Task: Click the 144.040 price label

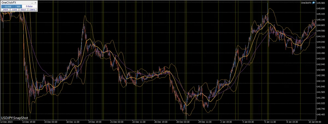Action: 321,42
